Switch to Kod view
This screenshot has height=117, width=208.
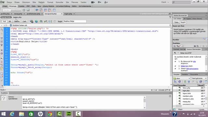[4, 21]
